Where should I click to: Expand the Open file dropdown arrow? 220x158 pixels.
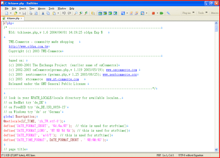coord(20,13)
